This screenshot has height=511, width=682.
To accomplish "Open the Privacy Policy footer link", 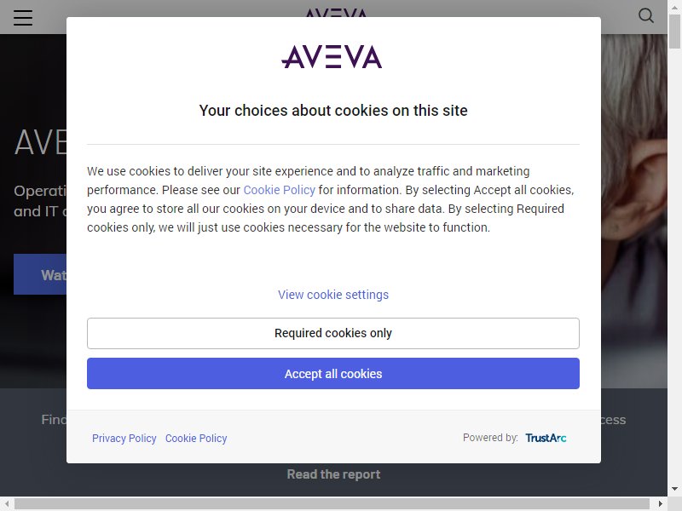I will click(x=124, y=438).
